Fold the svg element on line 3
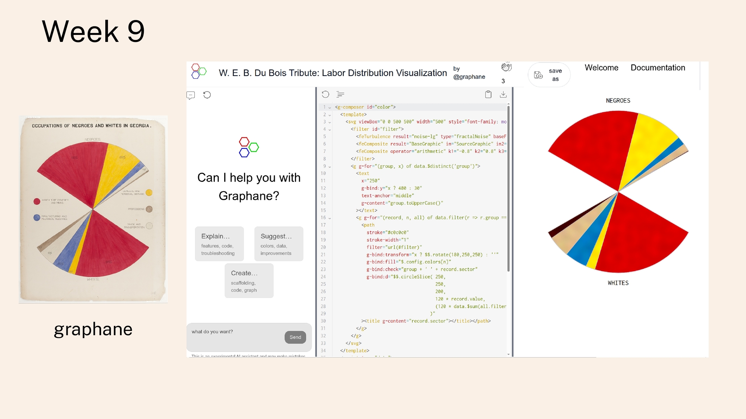Screen dimensions: 746x419 click(x=330, y=122)
